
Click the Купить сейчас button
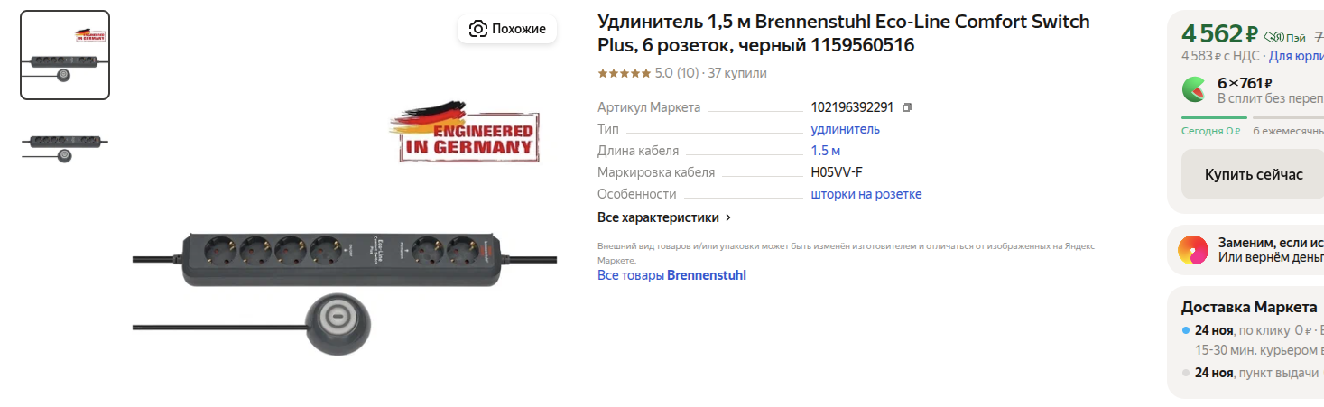1253,174
